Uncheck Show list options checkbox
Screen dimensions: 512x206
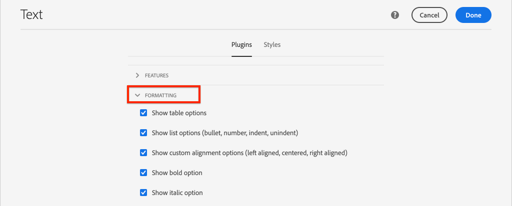pos(143,133)
